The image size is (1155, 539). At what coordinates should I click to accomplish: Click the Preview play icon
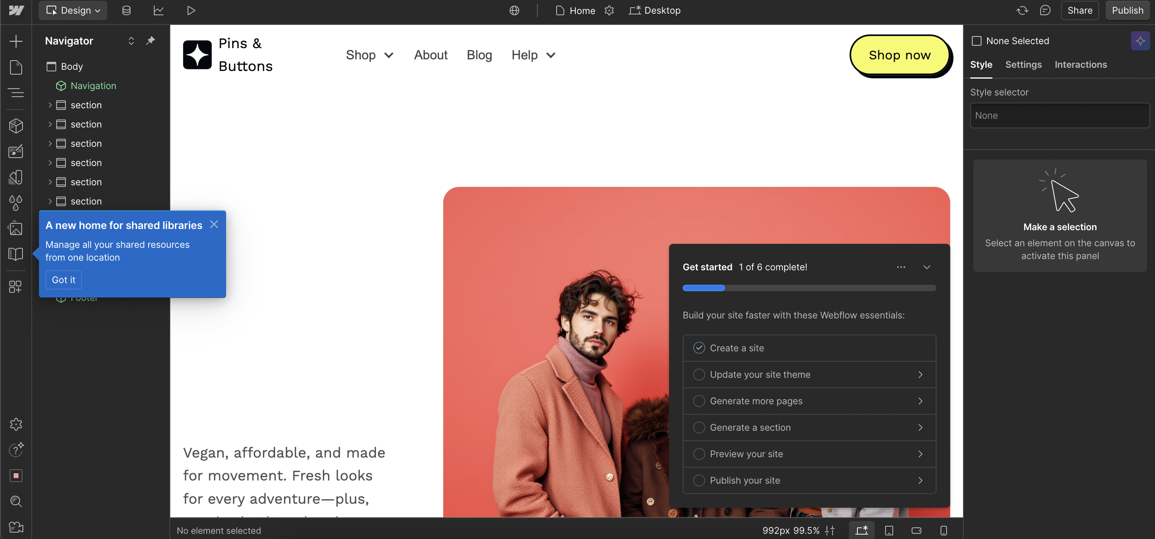coord(191,10)
